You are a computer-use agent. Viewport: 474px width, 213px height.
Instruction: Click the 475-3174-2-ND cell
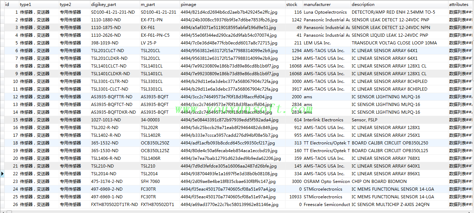pyautogui.click(x=115, y=182)
